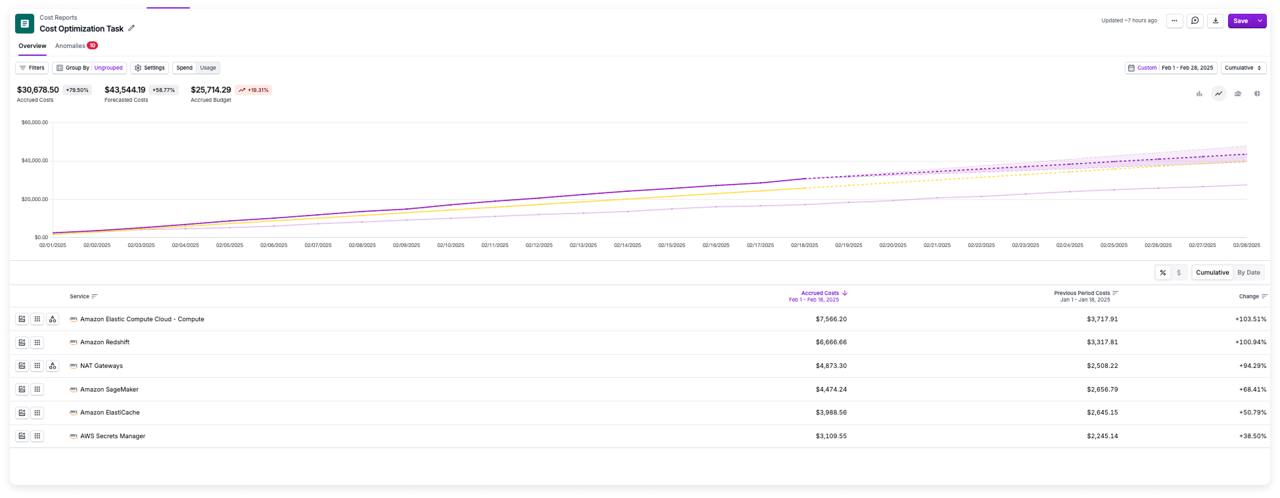Click the AWS Secrets Manager service name
The image size is (1280, 498).
(x=112, y=436)
